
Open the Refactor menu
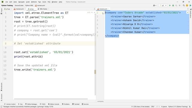(x=34, y=2)
